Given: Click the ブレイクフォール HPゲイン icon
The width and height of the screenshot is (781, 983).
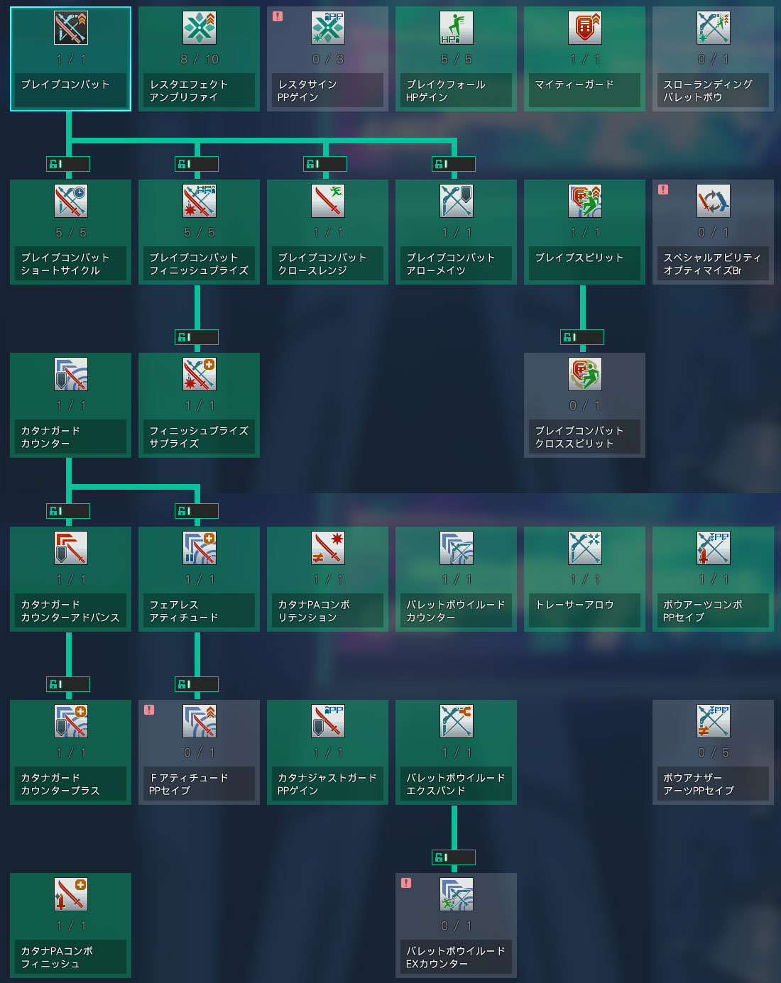Looking at the screenshot, I should [456, 28].
